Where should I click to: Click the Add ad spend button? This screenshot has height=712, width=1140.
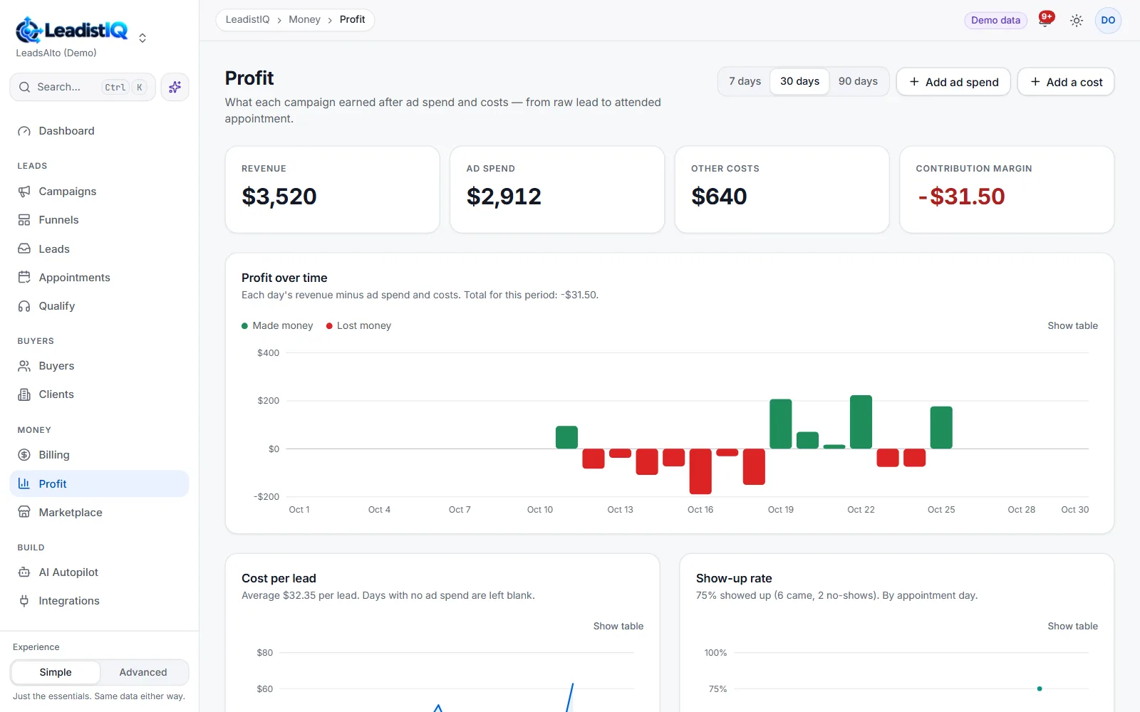pos(953,82)
